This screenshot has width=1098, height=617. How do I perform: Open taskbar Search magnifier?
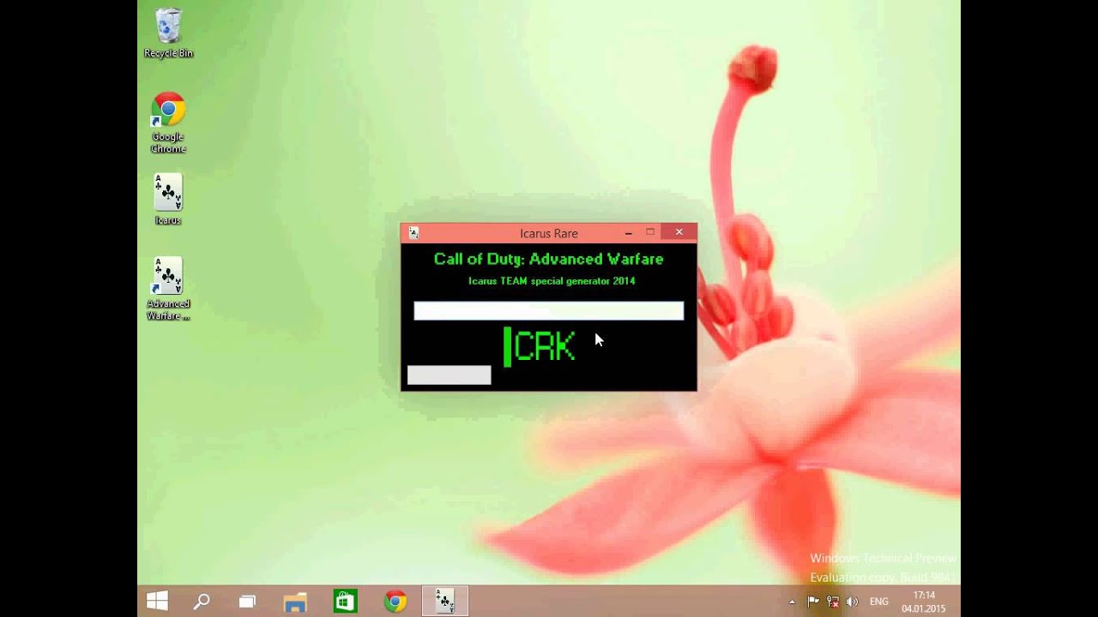(202, 602)
